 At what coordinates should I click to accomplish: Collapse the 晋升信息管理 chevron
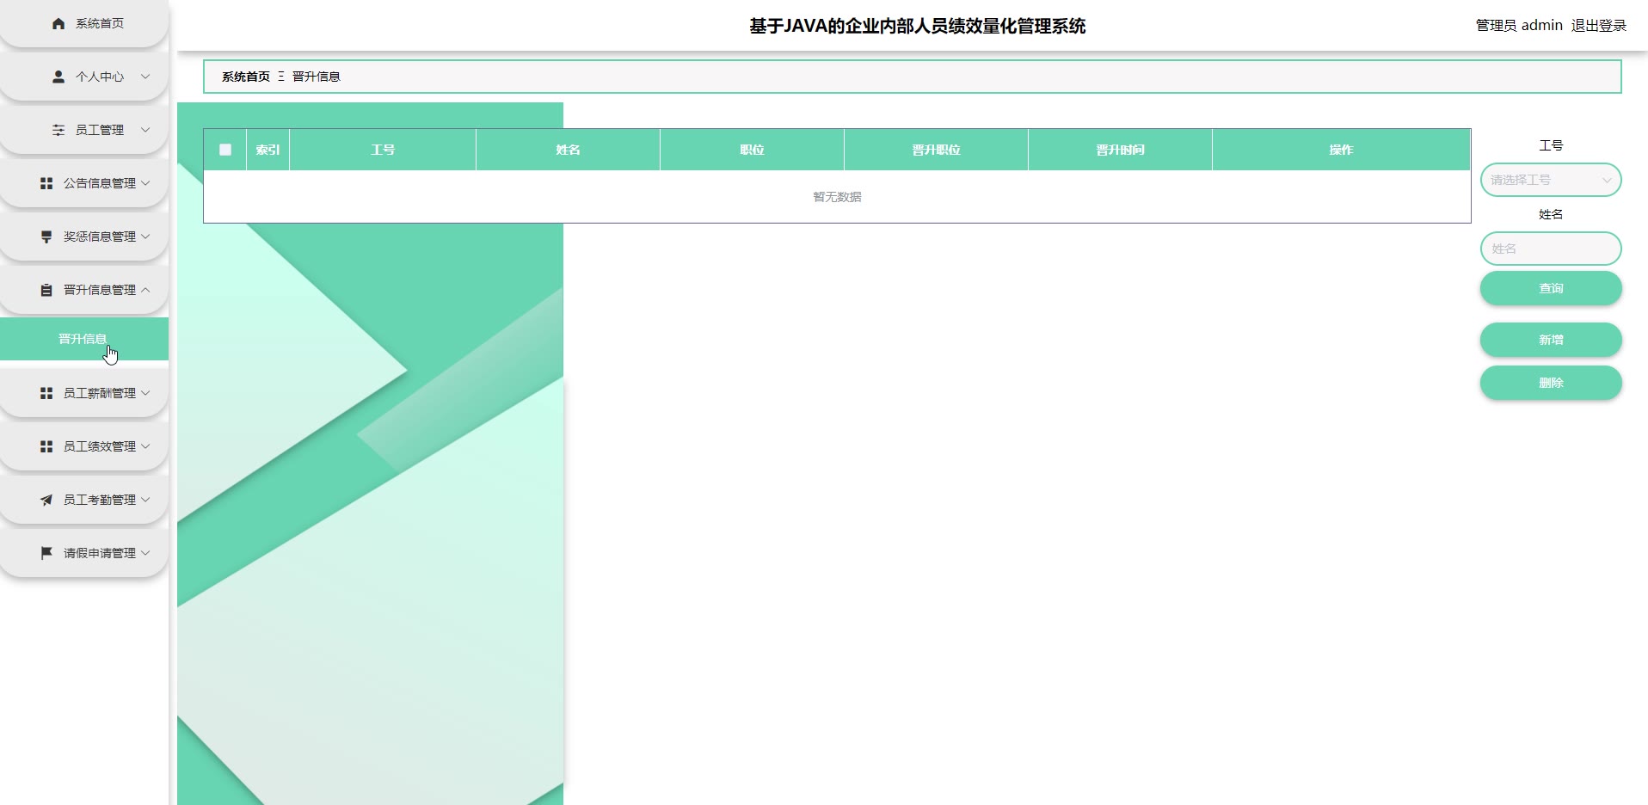(x=145, y=290)
